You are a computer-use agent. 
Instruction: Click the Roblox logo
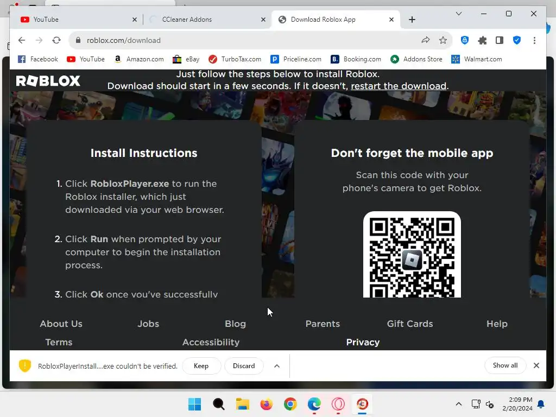pyautogui.click(x=48, y=81)
